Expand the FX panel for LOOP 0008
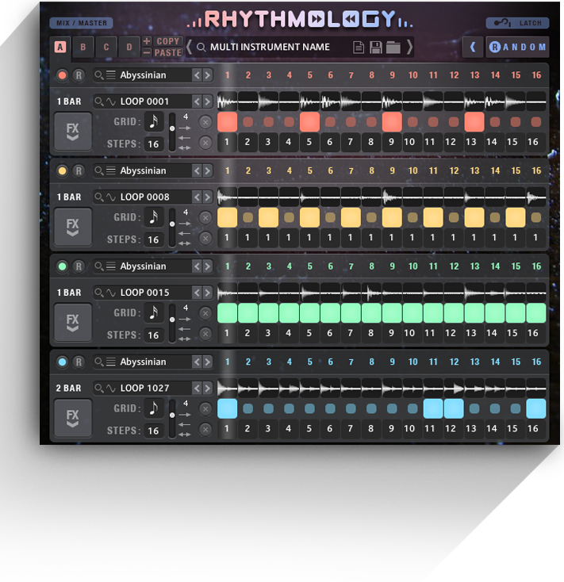Viewport: 564px width, 582px height. (x=73, y=227)
